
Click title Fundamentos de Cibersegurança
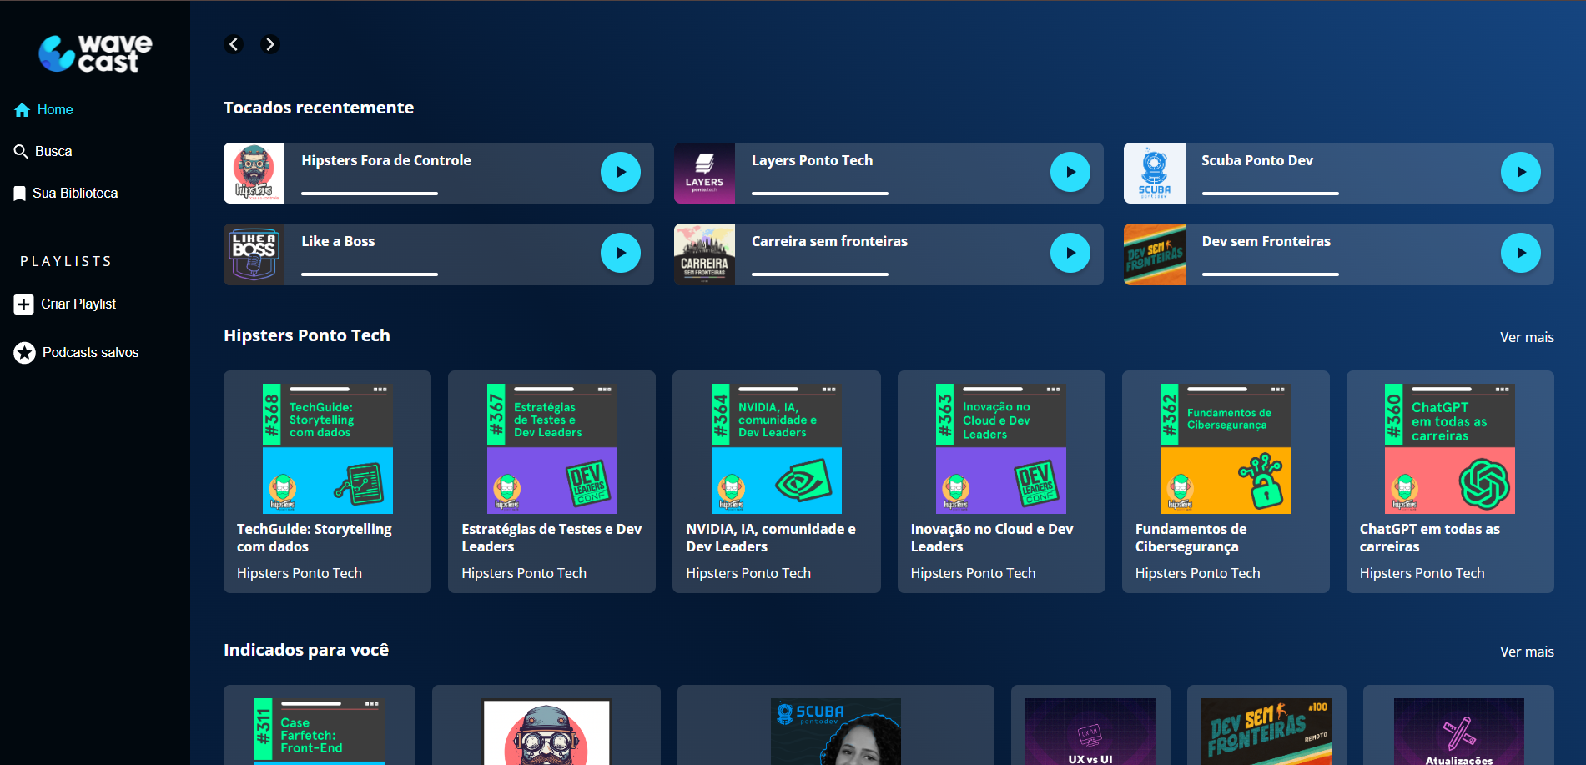click(1191, 538)
